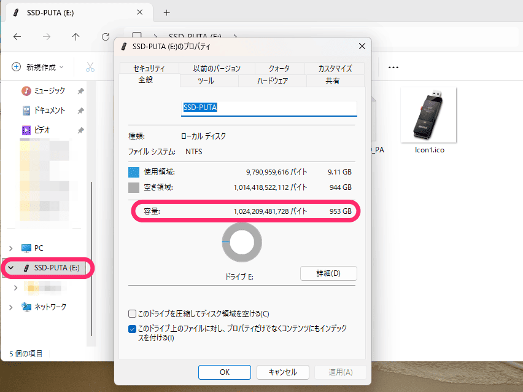Select the Icon1.ico file thumbnail
The width and height of the screenshot is (523, 392).
(x=428, y=114)
